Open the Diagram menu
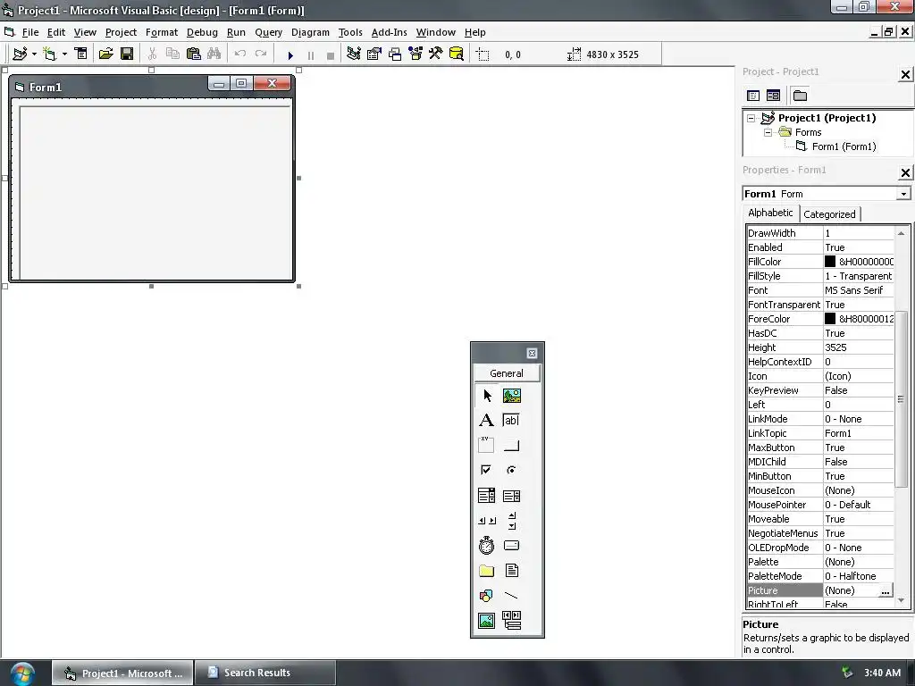 tap(310, 32)
